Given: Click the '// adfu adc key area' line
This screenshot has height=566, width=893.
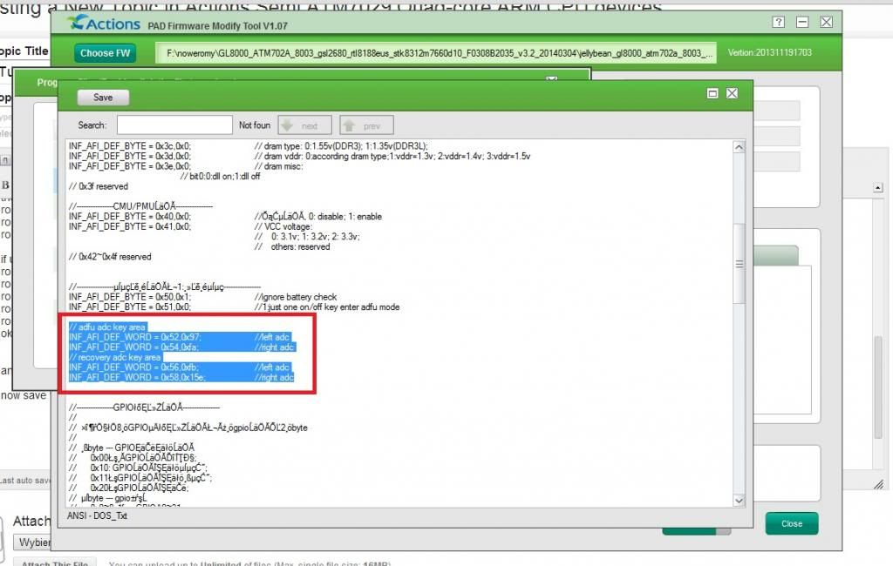Looking at the screenshot, I should tap(107, 327).
